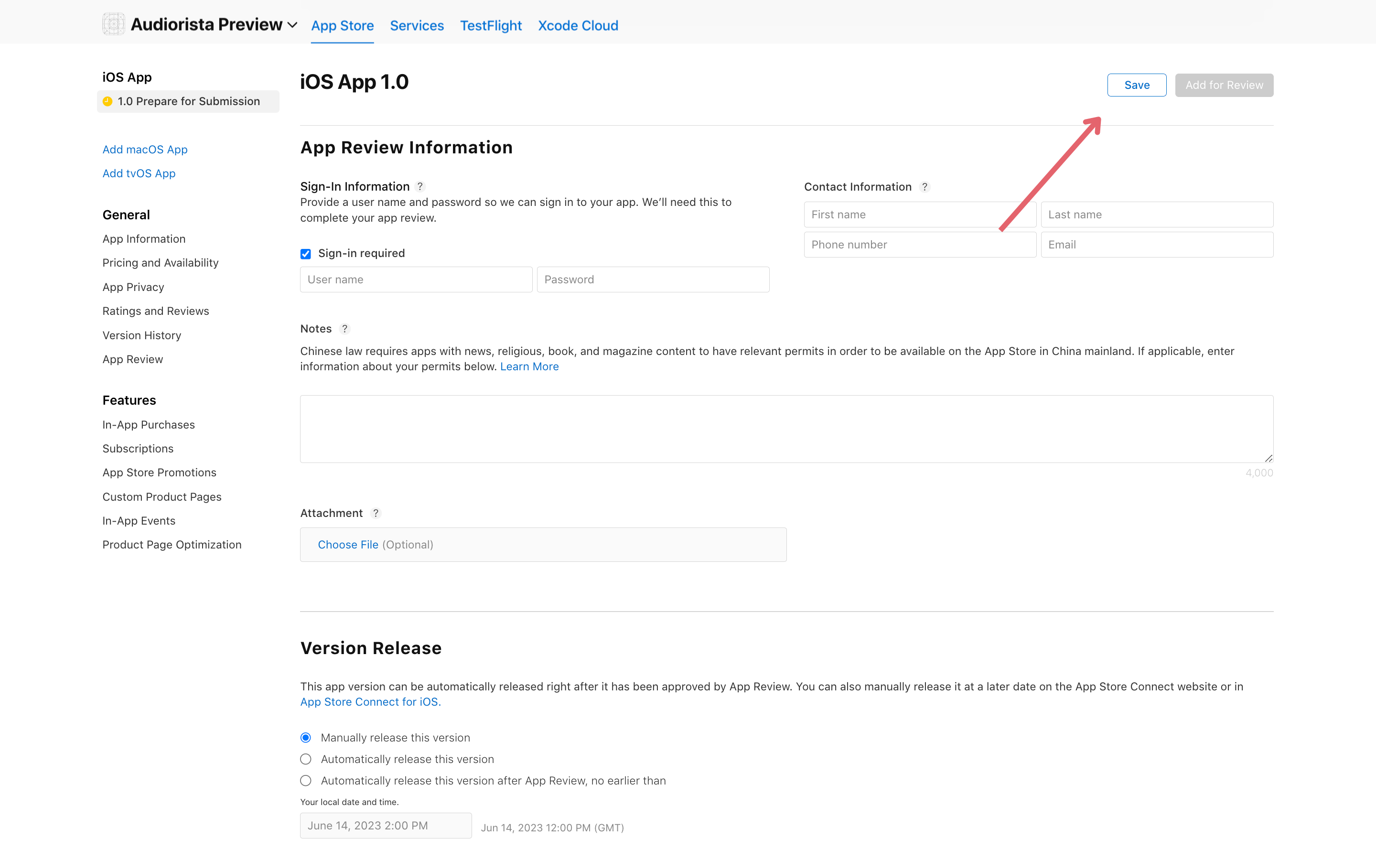Switch to the Services tab
The image size is (1376, 860).
click(x=417, y=26)
